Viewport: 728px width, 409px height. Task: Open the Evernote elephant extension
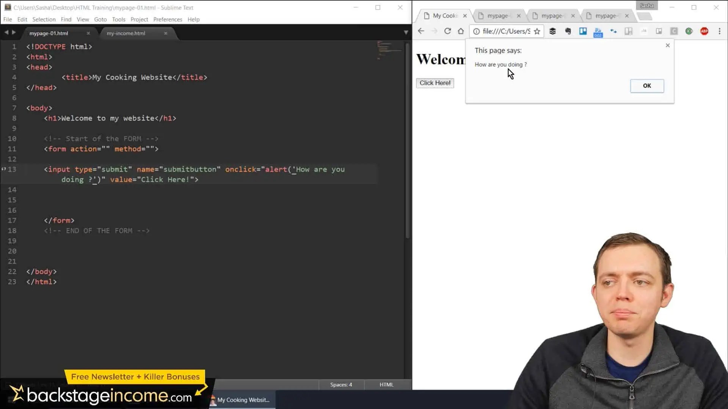(x=568, y=31)
